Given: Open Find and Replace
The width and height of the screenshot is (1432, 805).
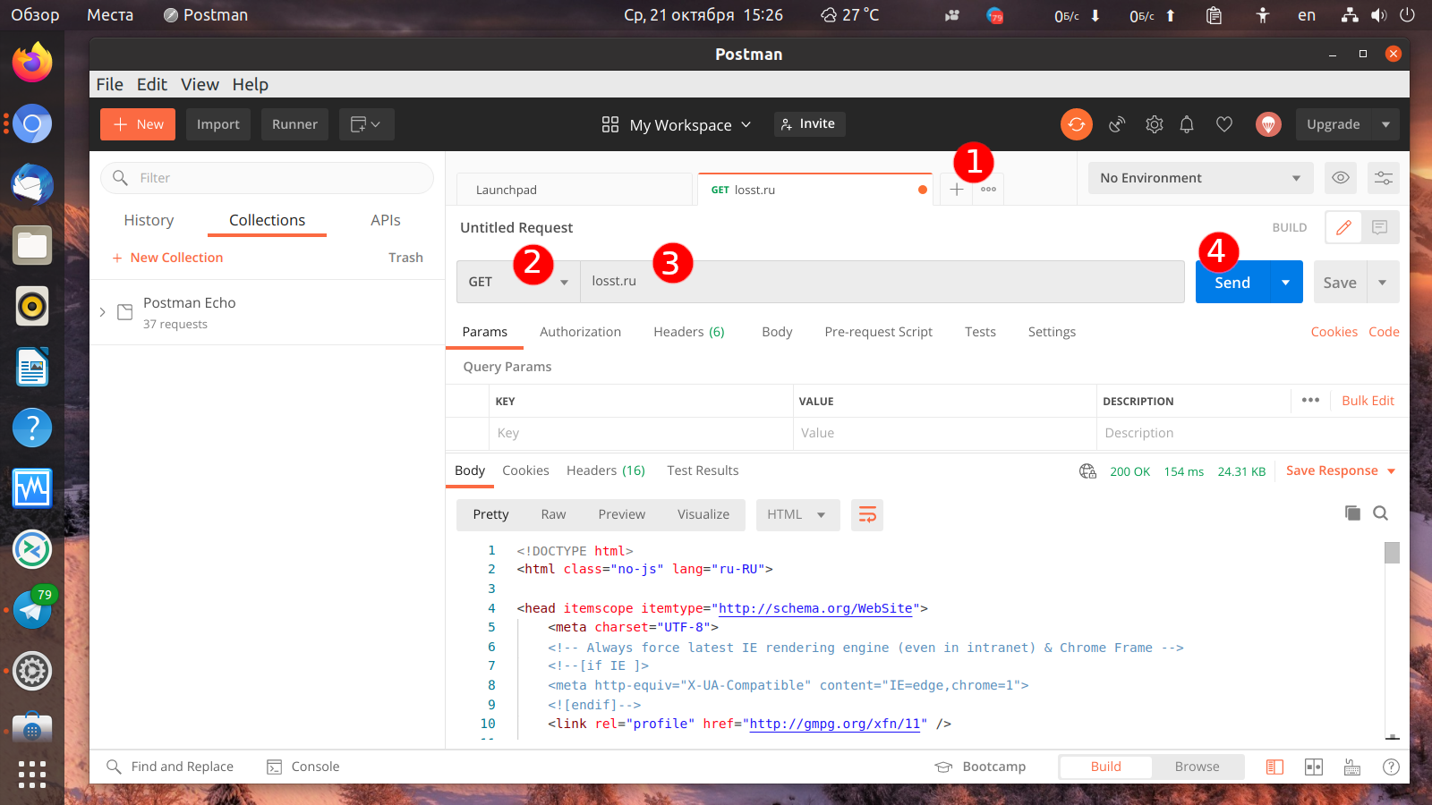Looking at the screenshot, I should click(x=170, y=767).
